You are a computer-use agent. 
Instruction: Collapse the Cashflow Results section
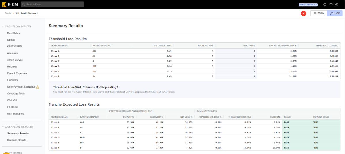coord(18,127)
